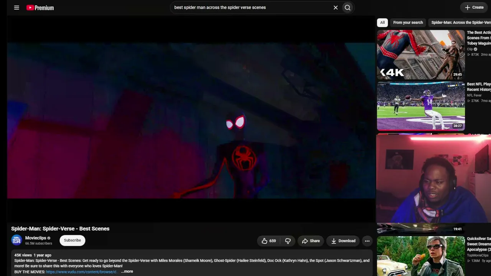The height and width of the screenshot is (276, 491).
Task: Click the Movieclips verified badge
Action: point(49,238)
